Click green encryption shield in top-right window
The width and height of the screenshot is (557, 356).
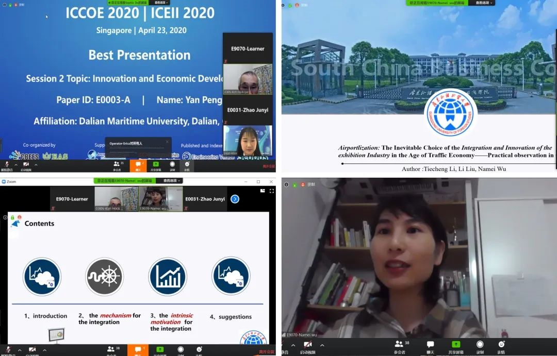click(289, 5)
